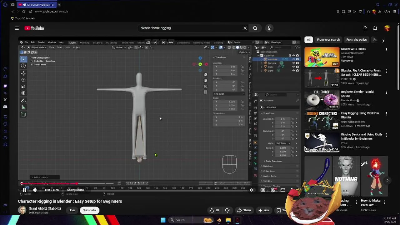This screenshot has width=400, height=225.
Task: Select the Scale tool in Blender toolbar
Action: click(x=23, y=86)
